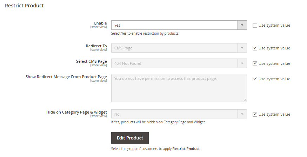This screenshot has height=157, width=307.
Task: Click arrow icon on Hide on Category select
Action: click(x=242, y=114)
